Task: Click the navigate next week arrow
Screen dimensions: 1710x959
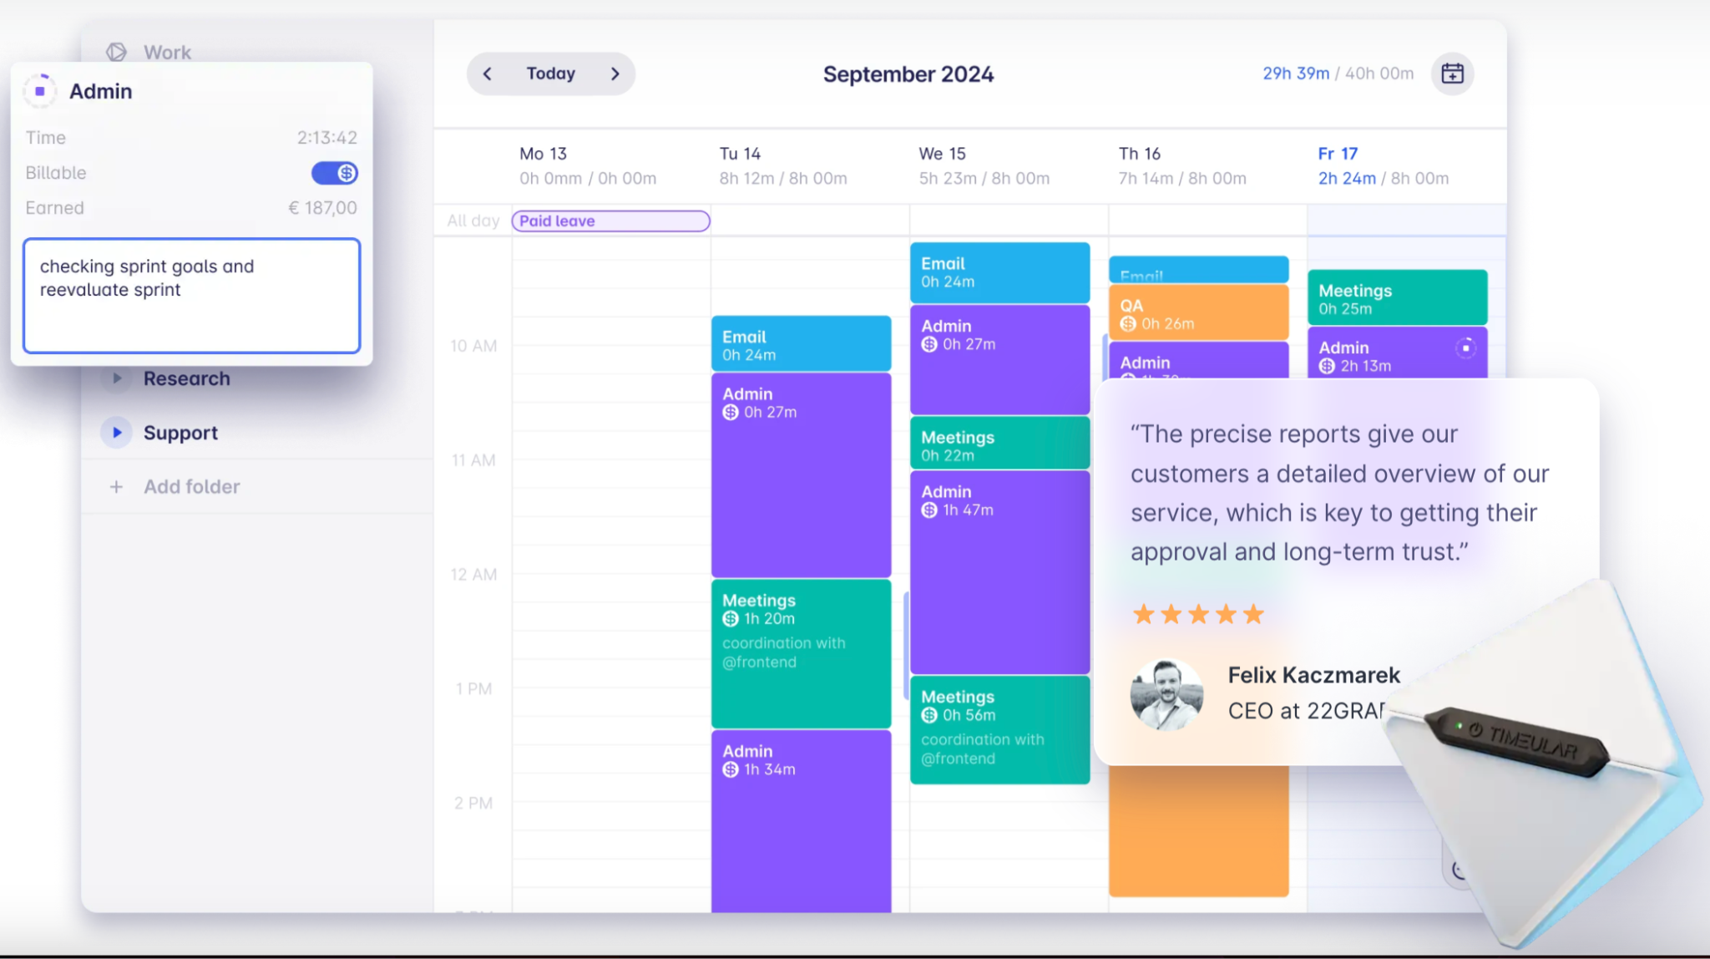Action: pos(615,73)
